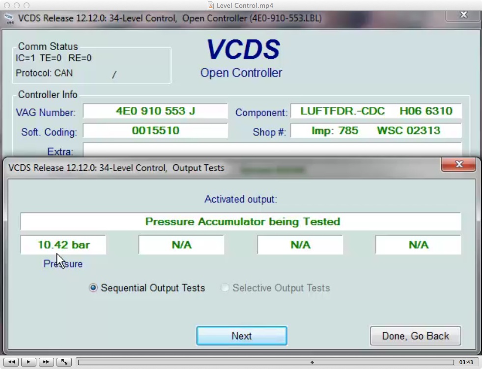Click the Done, Go Back button
482x369 pixels.
416,336
